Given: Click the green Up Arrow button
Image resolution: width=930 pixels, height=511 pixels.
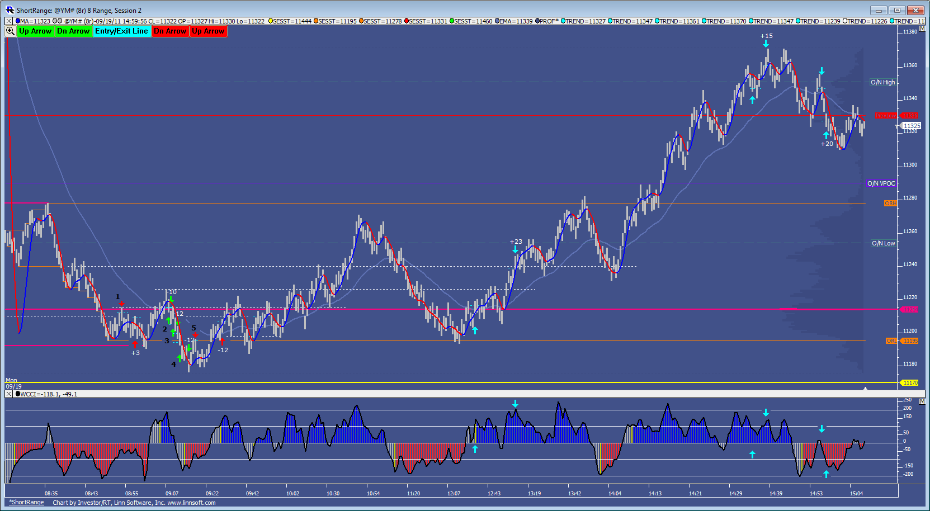Looking at the screenshot, I should (35, 31).
